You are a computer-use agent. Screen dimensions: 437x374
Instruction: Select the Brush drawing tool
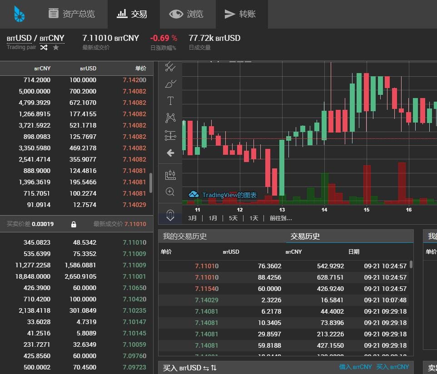click(170, 84)
